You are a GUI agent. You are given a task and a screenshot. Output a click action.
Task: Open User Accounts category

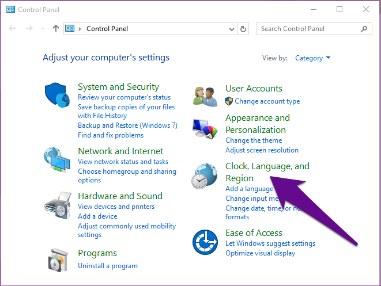pyautogui.click(x=254, y=89)
